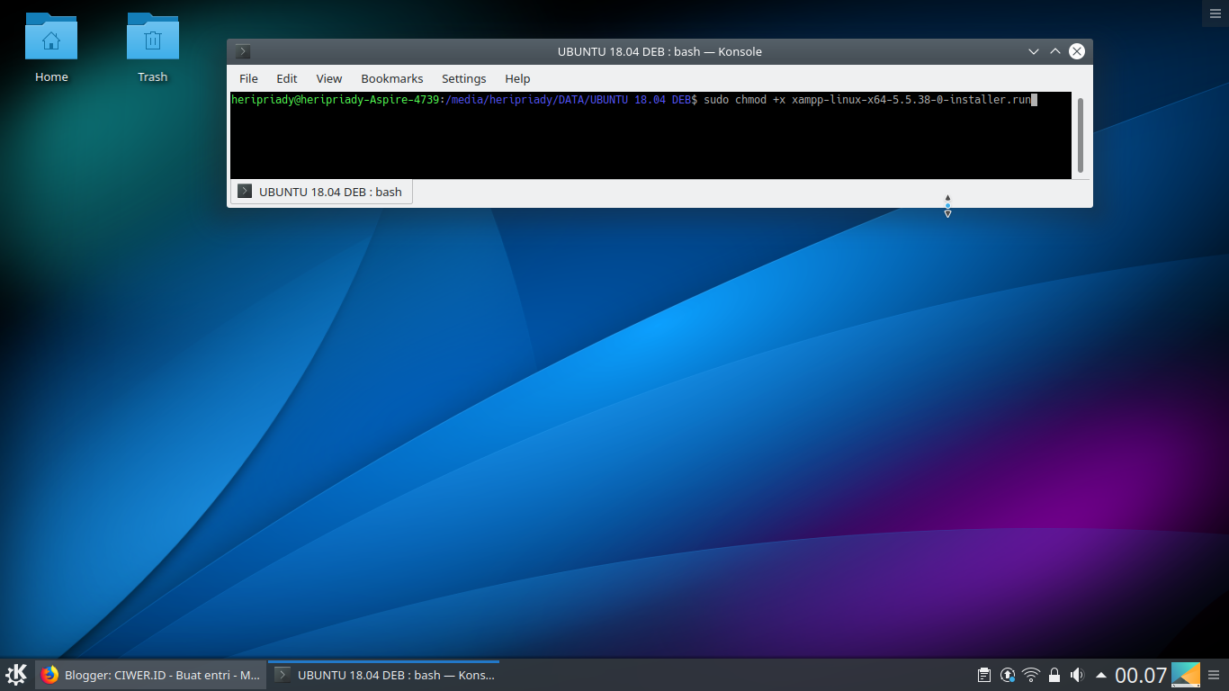Open the Trash desktop icon
This screenshot has height=691, width=1229.
click(x=153, y=38)
